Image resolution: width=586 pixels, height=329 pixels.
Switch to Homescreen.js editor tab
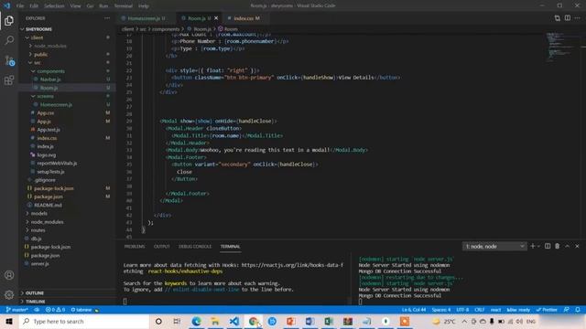click(x=144, y=18)
